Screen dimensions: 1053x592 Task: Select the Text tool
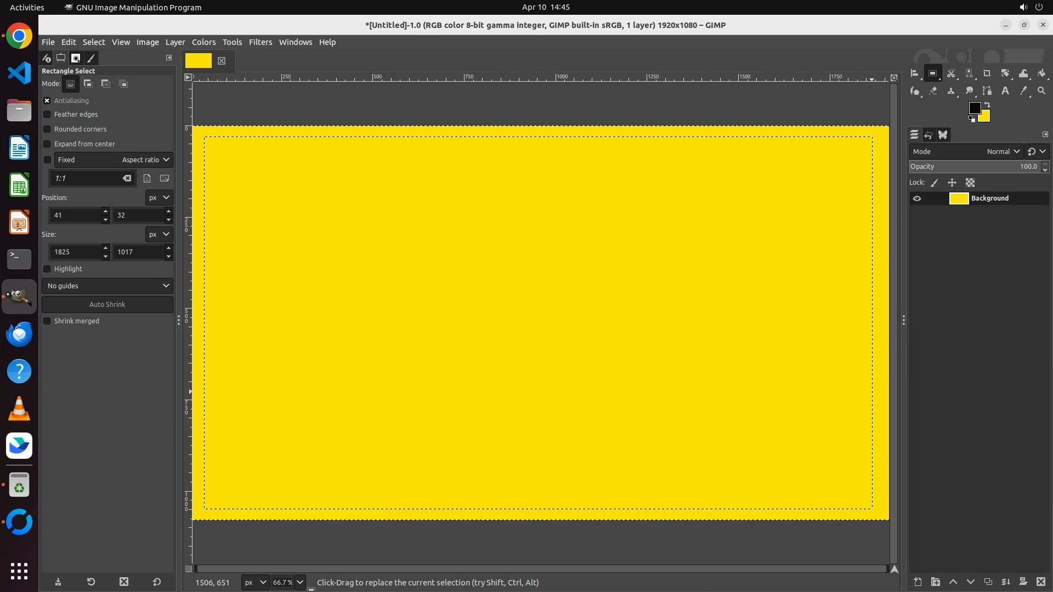(x=1005, y=91)
